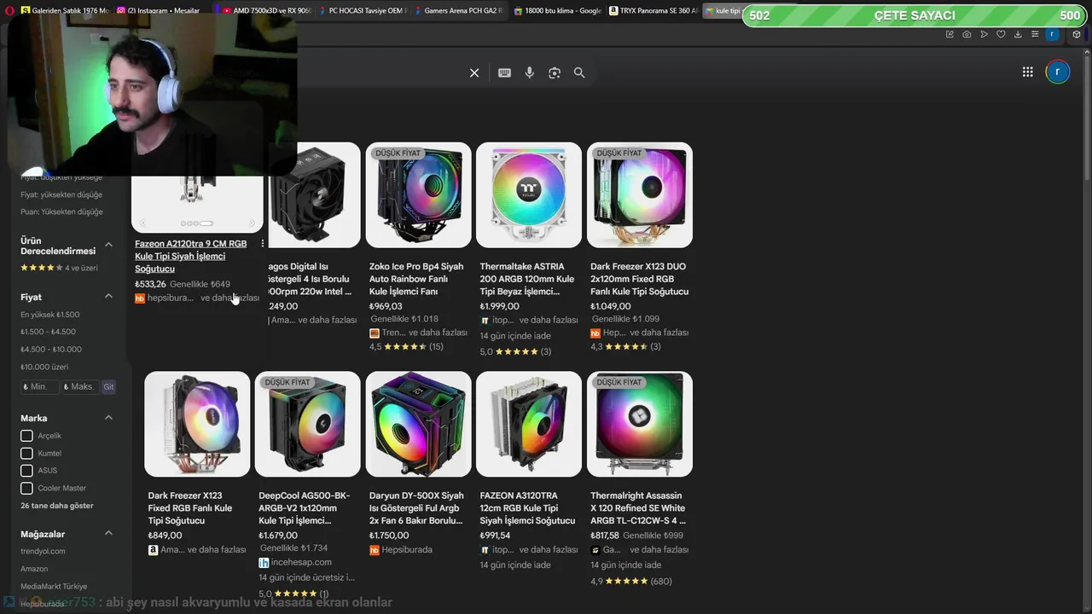Open three-dot menu on Fazeon A2120tra card
Viewport: 1092px width, 614px height.
point(263,244)
